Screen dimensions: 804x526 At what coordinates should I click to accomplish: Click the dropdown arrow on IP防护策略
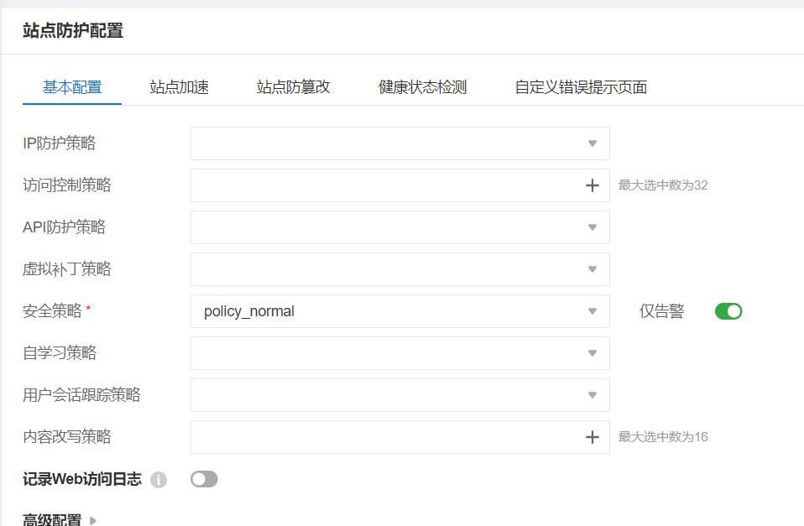(594, 143)
